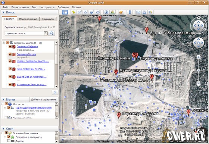Switch to the Маршруты tab
Image resolution: width=209 pixels, height=144 pixels.
(x=48, y=19)
